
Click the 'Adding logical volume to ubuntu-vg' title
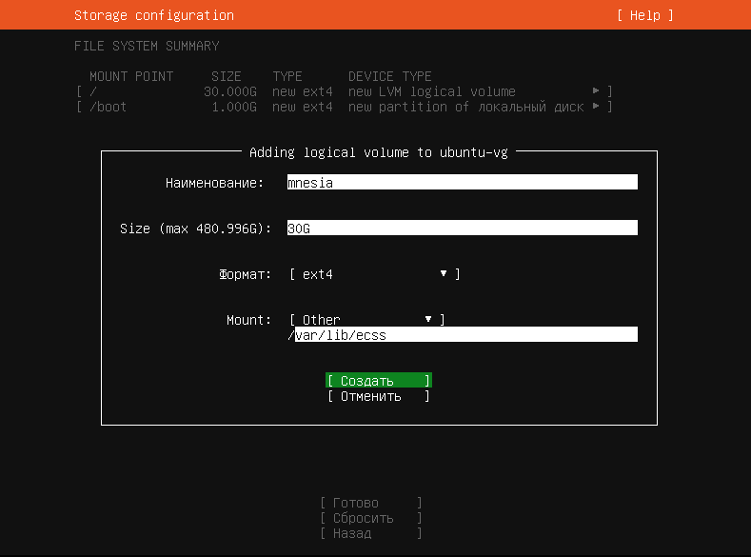point(379,152)
